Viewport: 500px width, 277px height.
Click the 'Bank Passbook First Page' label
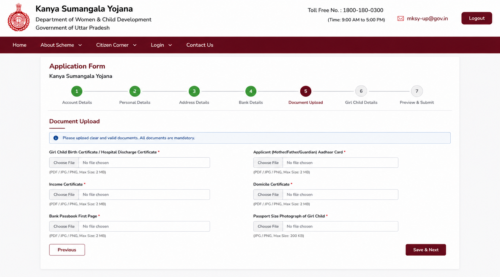tap(73, 216)
